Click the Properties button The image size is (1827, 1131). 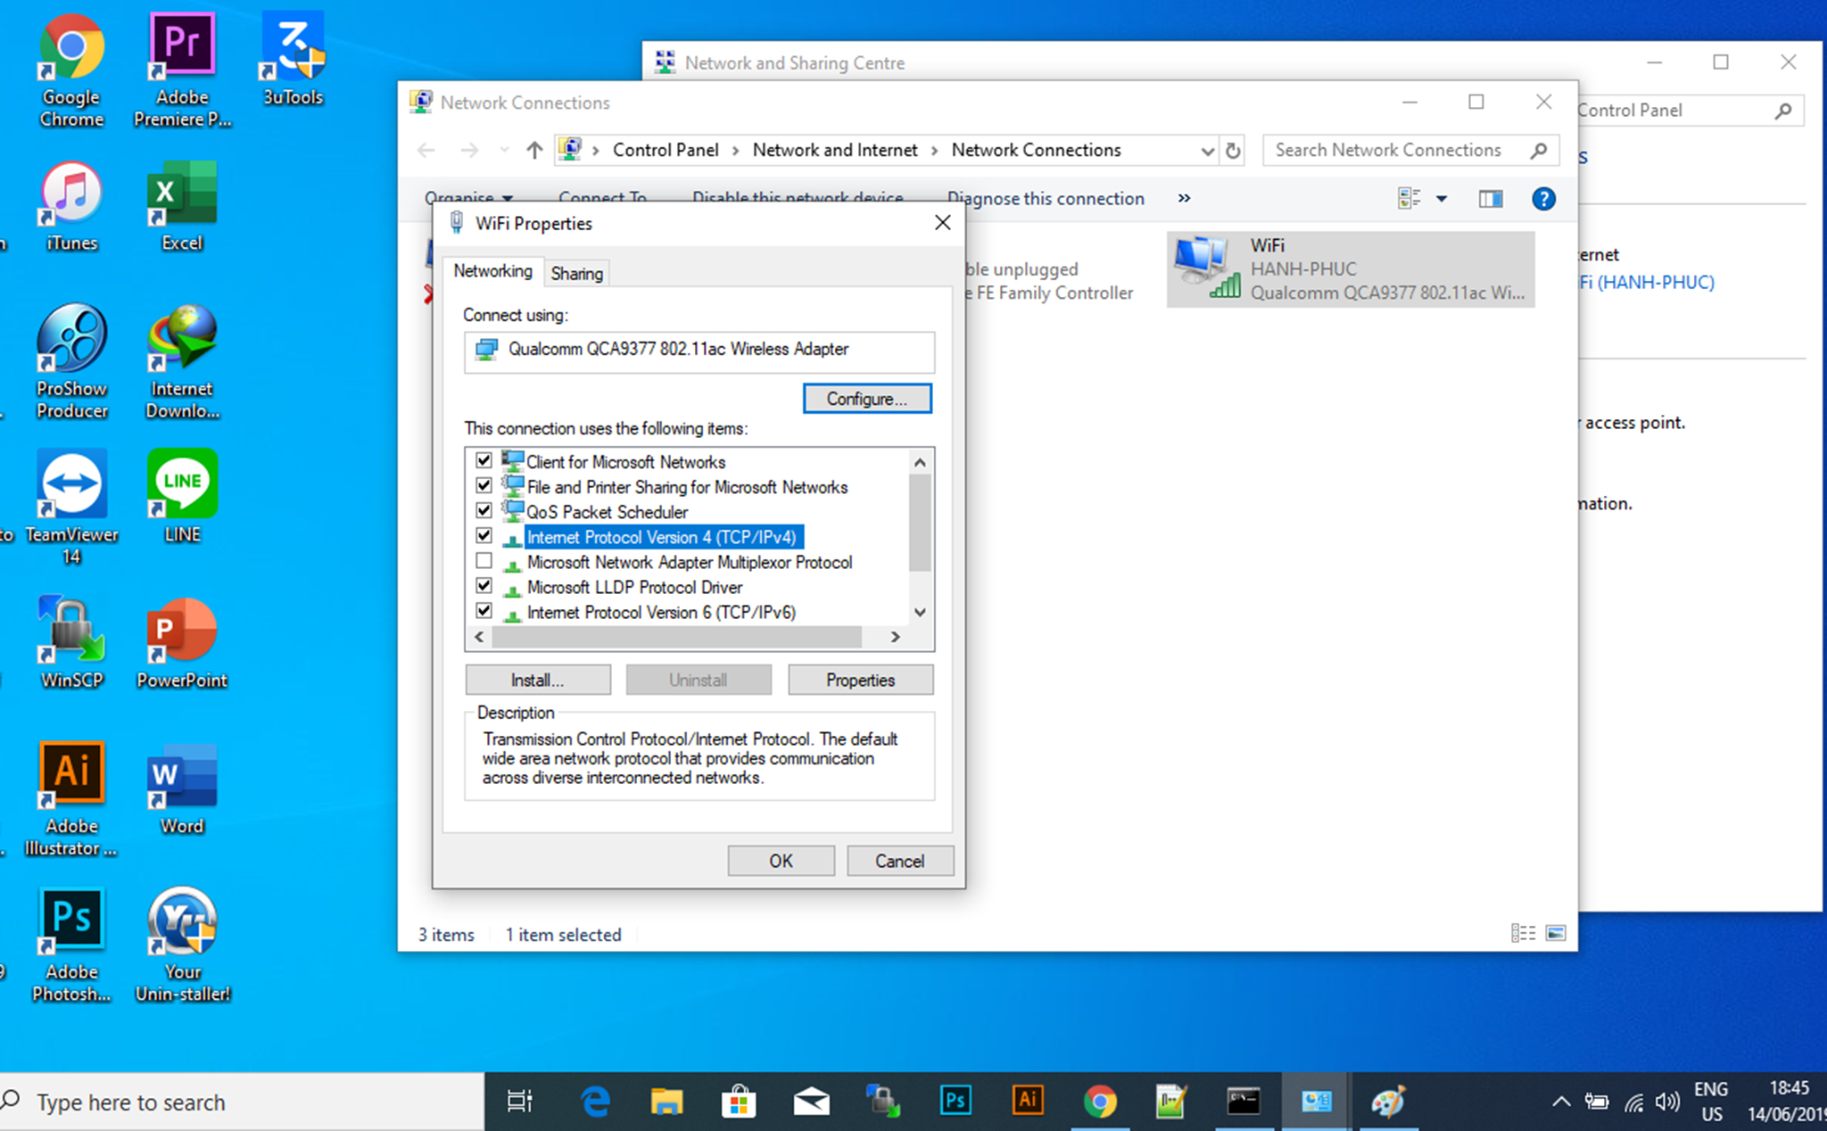coord(861,679)
